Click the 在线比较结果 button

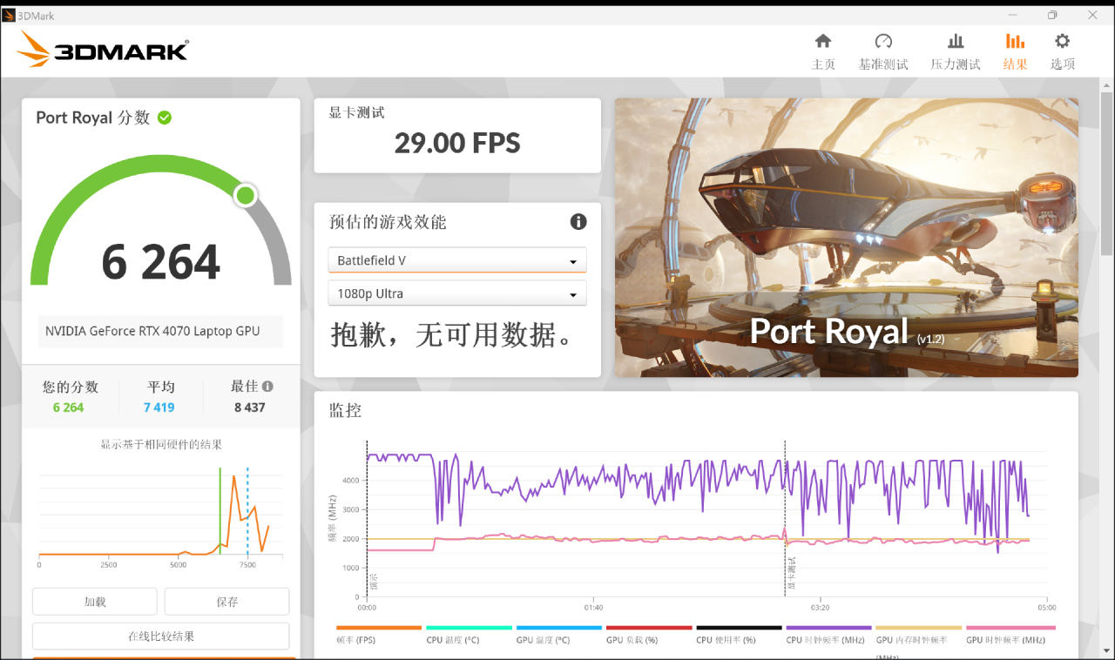pos(161,636)
